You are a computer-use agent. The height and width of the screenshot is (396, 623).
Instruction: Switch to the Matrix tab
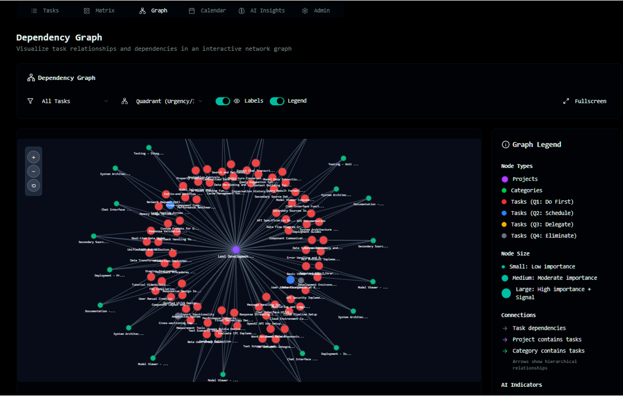click(x=99, y=10)
